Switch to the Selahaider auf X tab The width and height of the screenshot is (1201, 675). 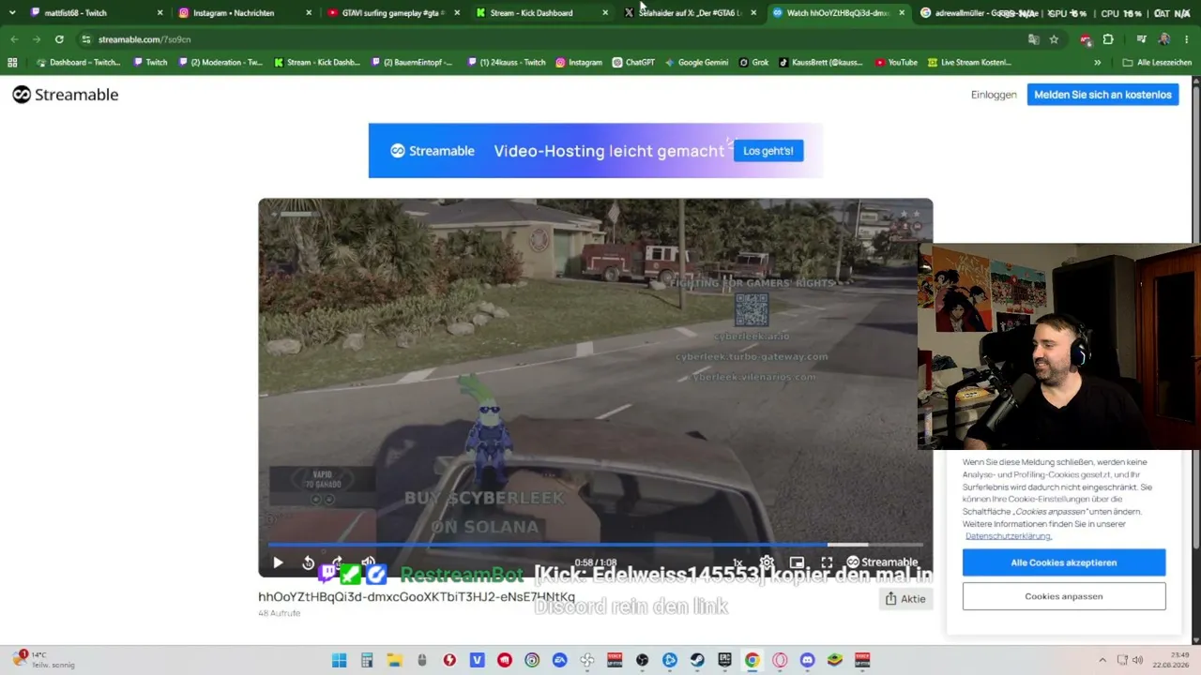coord(692,13)
